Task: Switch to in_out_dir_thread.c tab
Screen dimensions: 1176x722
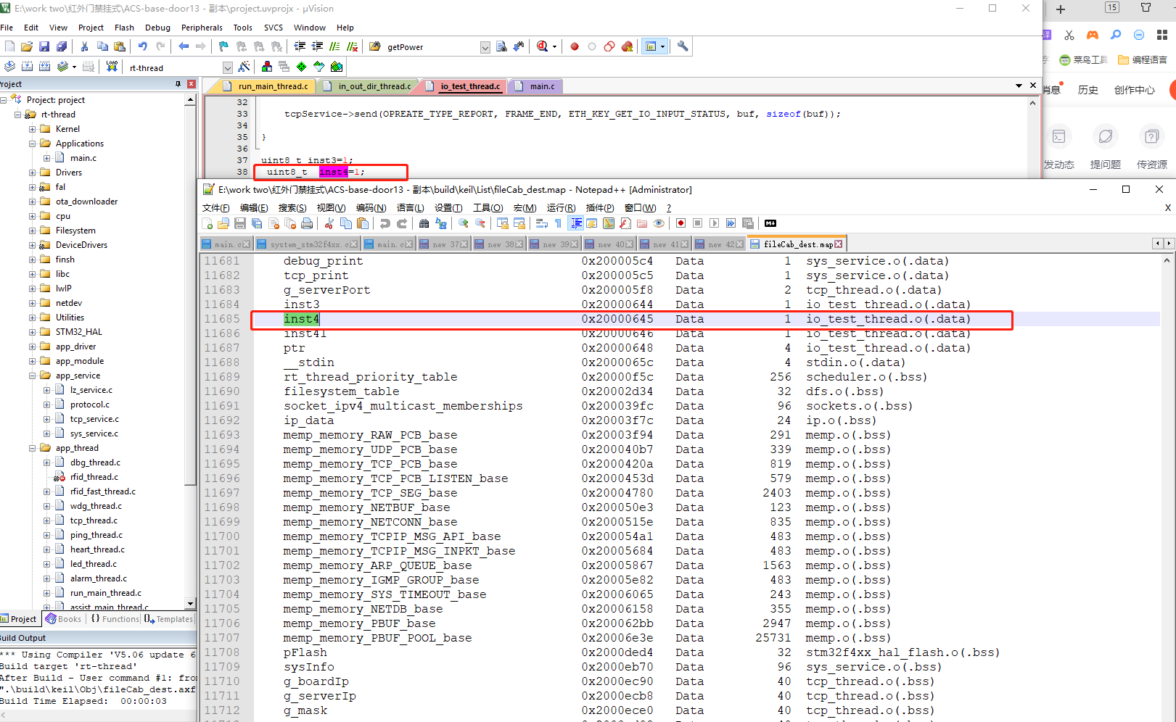Action: click(x=374, y=86)
